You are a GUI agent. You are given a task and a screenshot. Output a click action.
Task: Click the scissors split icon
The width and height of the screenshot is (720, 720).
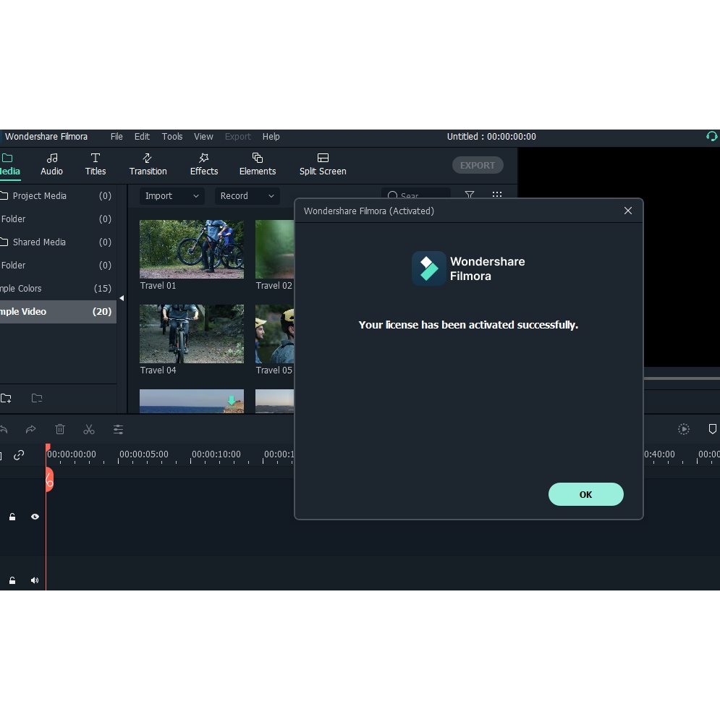89,429
